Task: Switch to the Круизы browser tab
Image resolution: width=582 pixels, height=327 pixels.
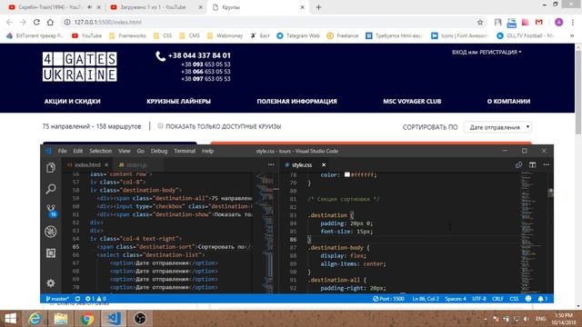Action: (x=258, y=7)
